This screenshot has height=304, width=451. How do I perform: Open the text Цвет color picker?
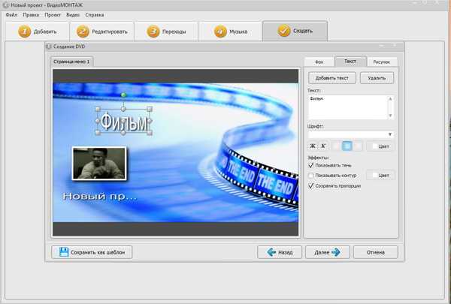tap(381, 146)
